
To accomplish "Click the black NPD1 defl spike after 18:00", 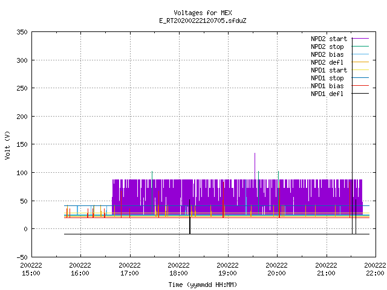I will click(x=189, y=216).
